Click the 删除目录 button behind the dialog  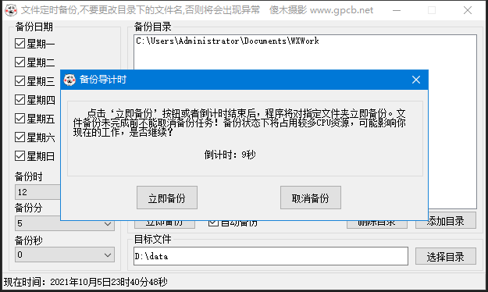click(x=377, y=224)
